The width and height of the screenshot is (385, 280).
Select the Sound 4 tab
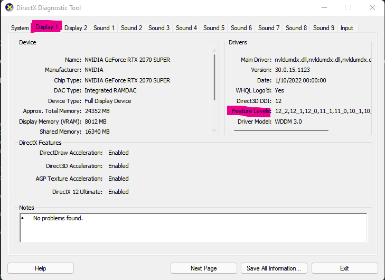click(186, 28)
